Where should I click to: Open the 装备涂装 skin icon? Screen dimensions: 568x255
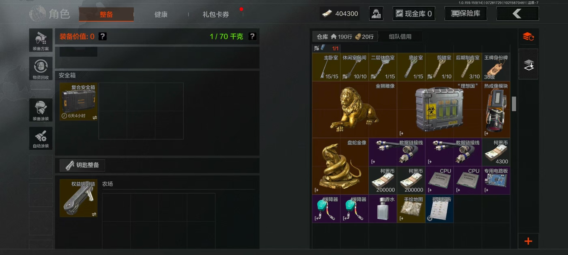[x=41, y=110]
